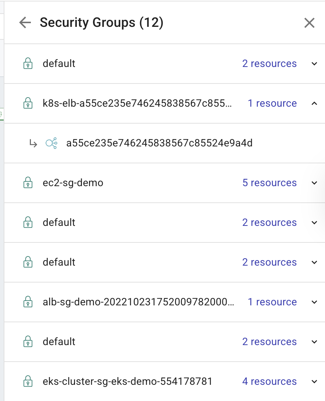
Task: Click the lock icon of the first default group
Action: click(28, 63)
